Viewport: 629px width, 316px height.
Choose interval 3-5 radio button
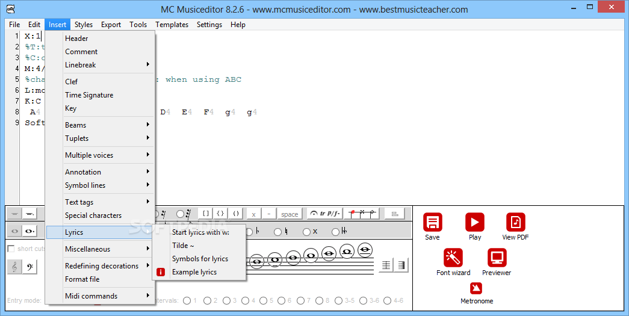[x=339, y=300]
